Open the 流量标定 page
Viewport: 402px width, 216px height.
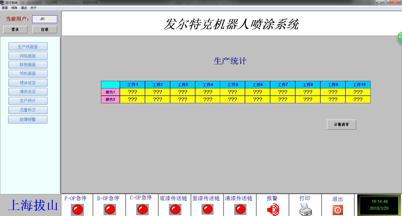(x=28, y=110)
